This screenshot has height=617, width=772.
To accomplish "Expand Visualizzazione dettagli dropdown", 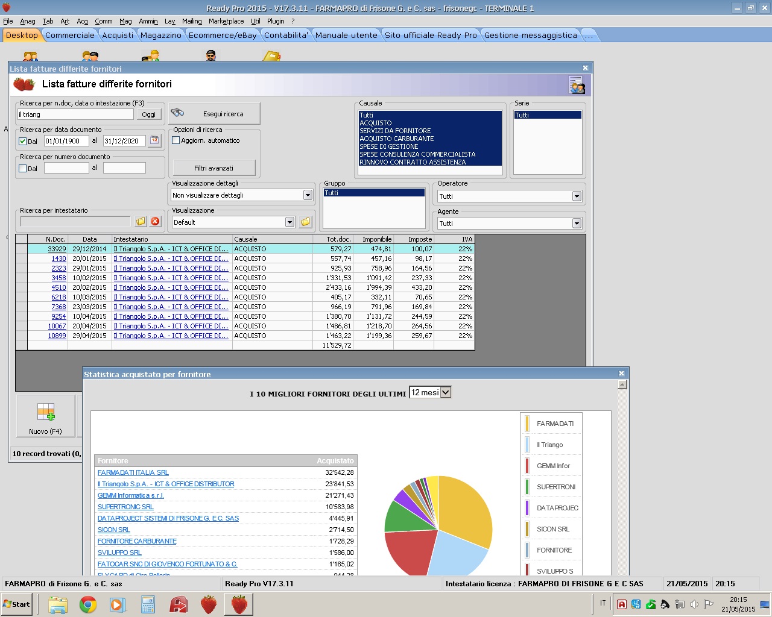I will pos(308,195).
